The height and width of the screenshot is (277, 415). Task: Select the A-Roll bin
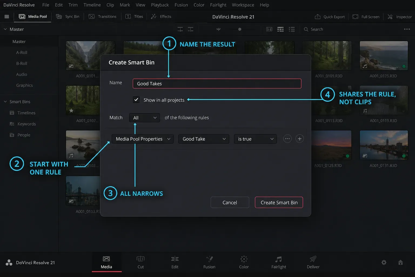22,52
